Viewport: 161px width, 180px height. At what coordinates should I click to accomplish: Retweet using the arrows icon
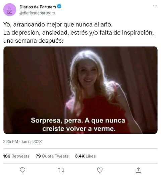[61, 170]
